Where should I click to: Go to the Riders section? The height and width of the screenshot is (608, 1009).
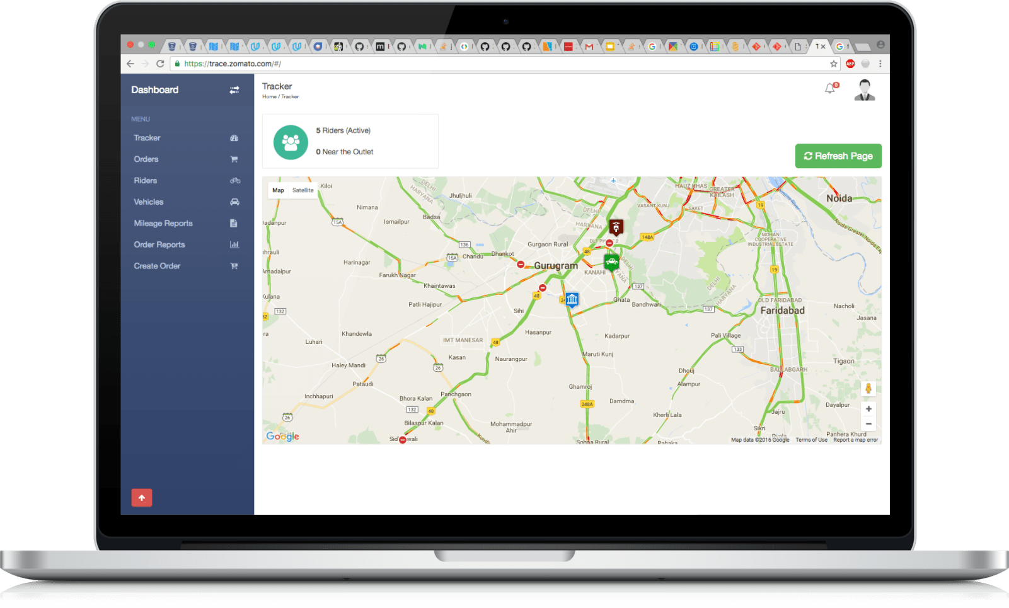pos(187,181)
